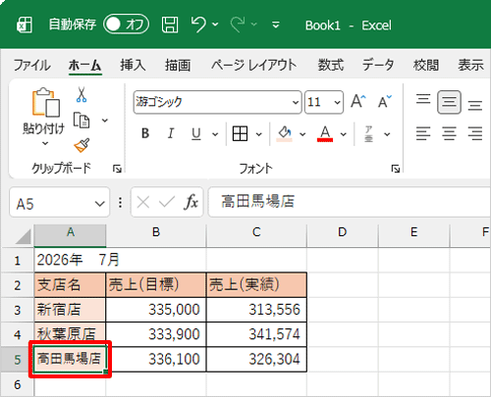Image resolution: width=491 pixels, height=397 pixels.
Task: Click the 売上(目標) header cell
Action: pyautogui.click(x=156, y=285)
